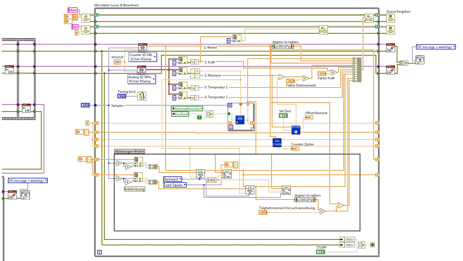Click the lower degrees to radians expression node

pos(305,200)
